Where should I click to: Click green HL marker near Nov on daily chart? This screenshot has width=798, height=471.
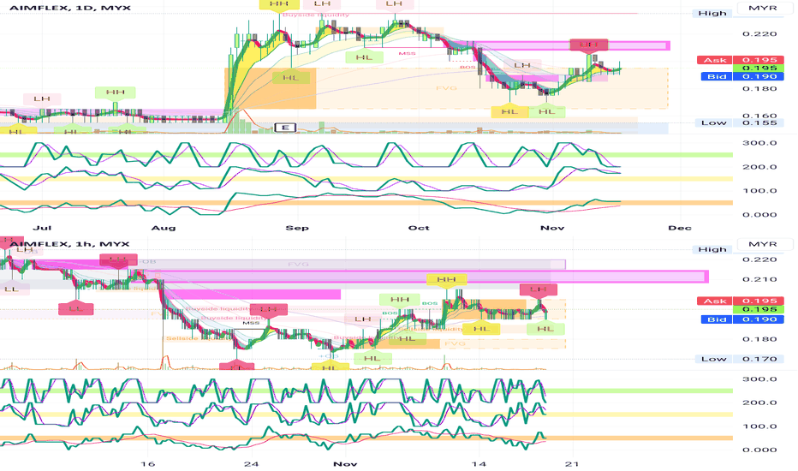point(547,111)
